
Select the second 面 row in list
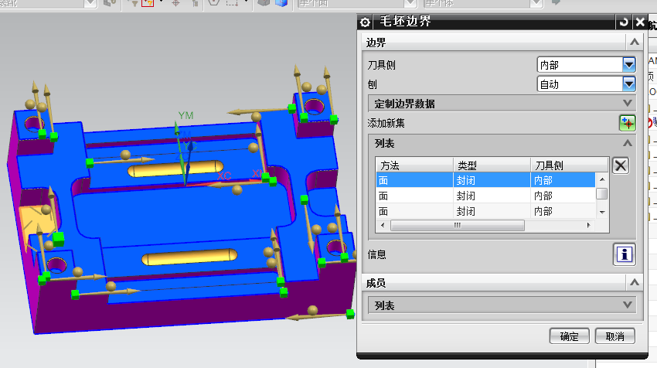[x=485, y=196]
